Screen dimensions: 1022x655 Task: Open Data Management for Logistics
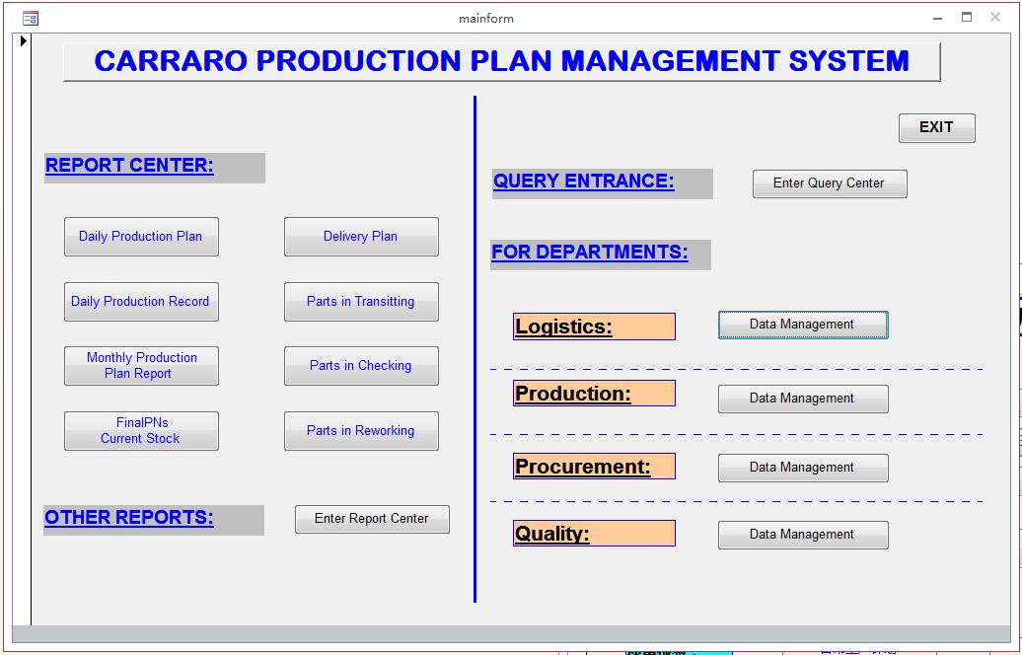tap(803, 325)
